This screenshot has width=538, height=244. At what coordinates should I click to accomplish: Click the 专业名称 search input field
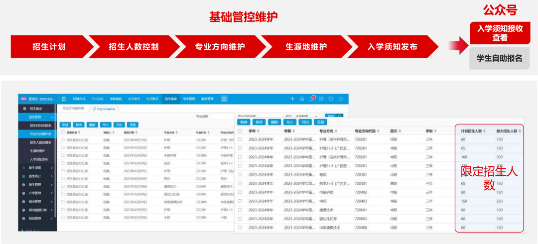coord(222,117)
